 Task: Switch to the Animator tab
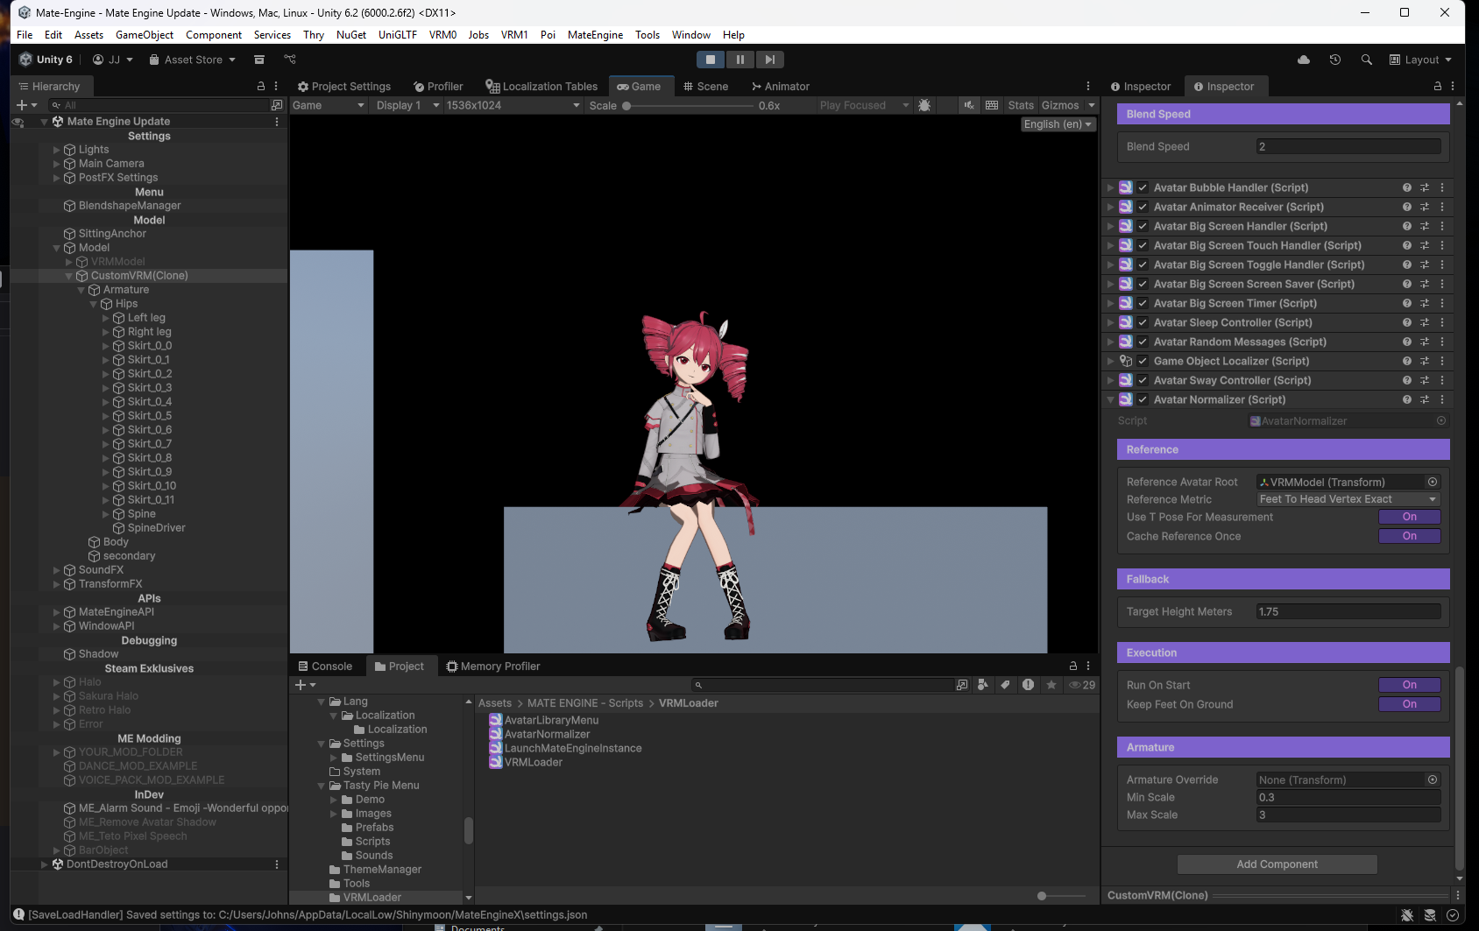[x=780, y=86]
